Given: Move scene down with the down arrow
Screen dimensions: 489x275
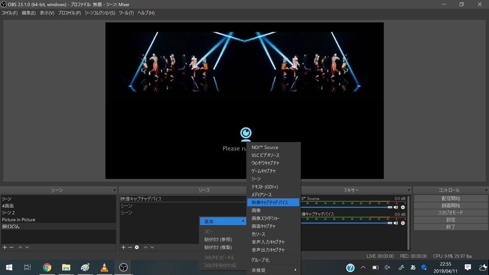Looking at the screenshot, I should (x=27, y=247).
